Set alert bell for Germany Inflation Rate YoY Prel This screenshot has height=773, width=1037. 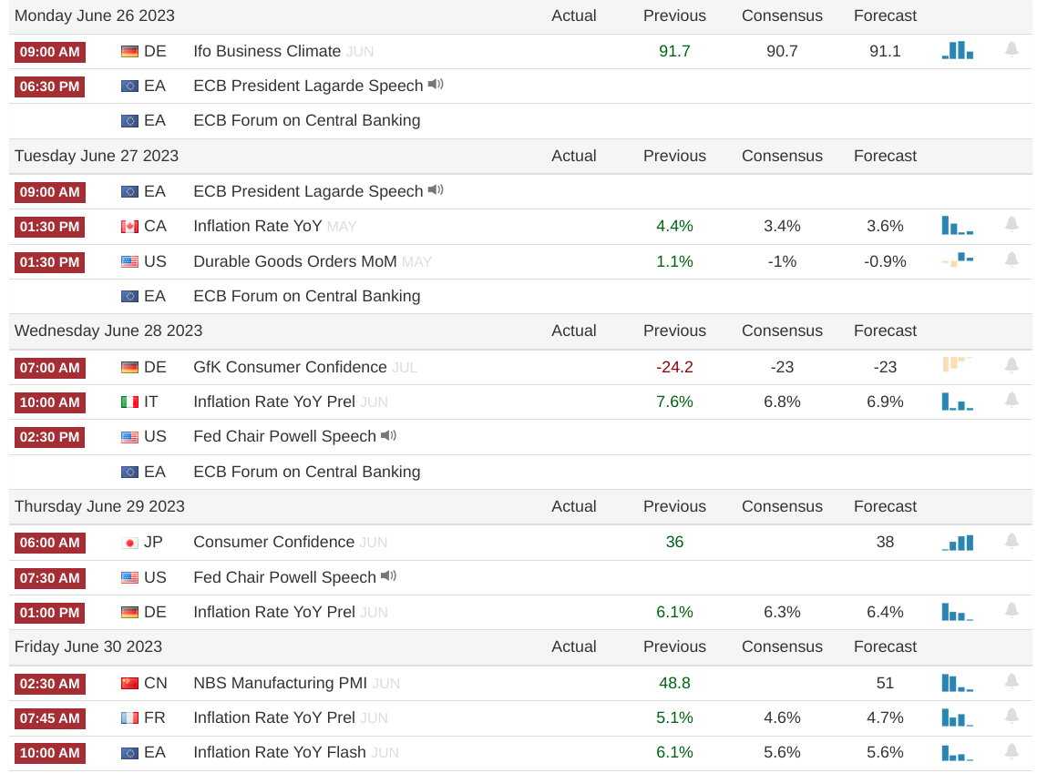pyautogui.click(x=1011, y=610)
